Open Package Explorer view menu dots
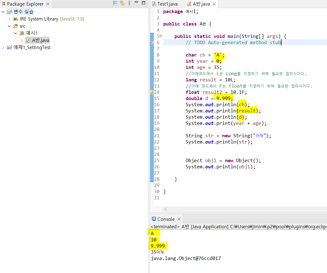The image size is (327, 273). (129, 3)
